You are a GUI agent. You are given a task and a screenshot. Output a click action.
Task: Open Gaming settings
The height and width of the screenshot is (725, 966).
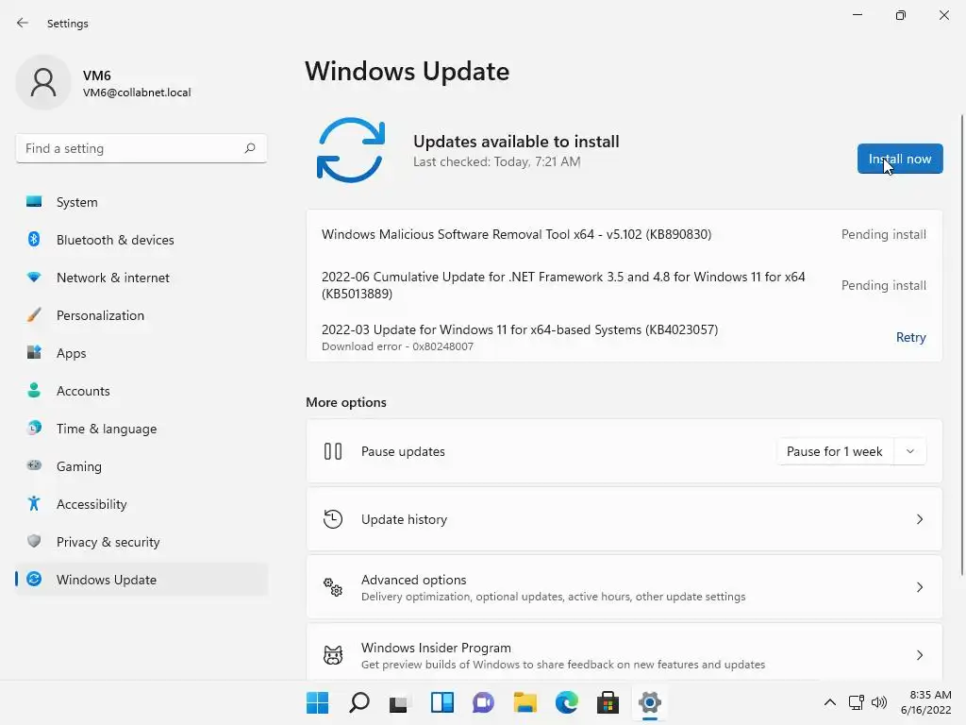click(142, 465)
